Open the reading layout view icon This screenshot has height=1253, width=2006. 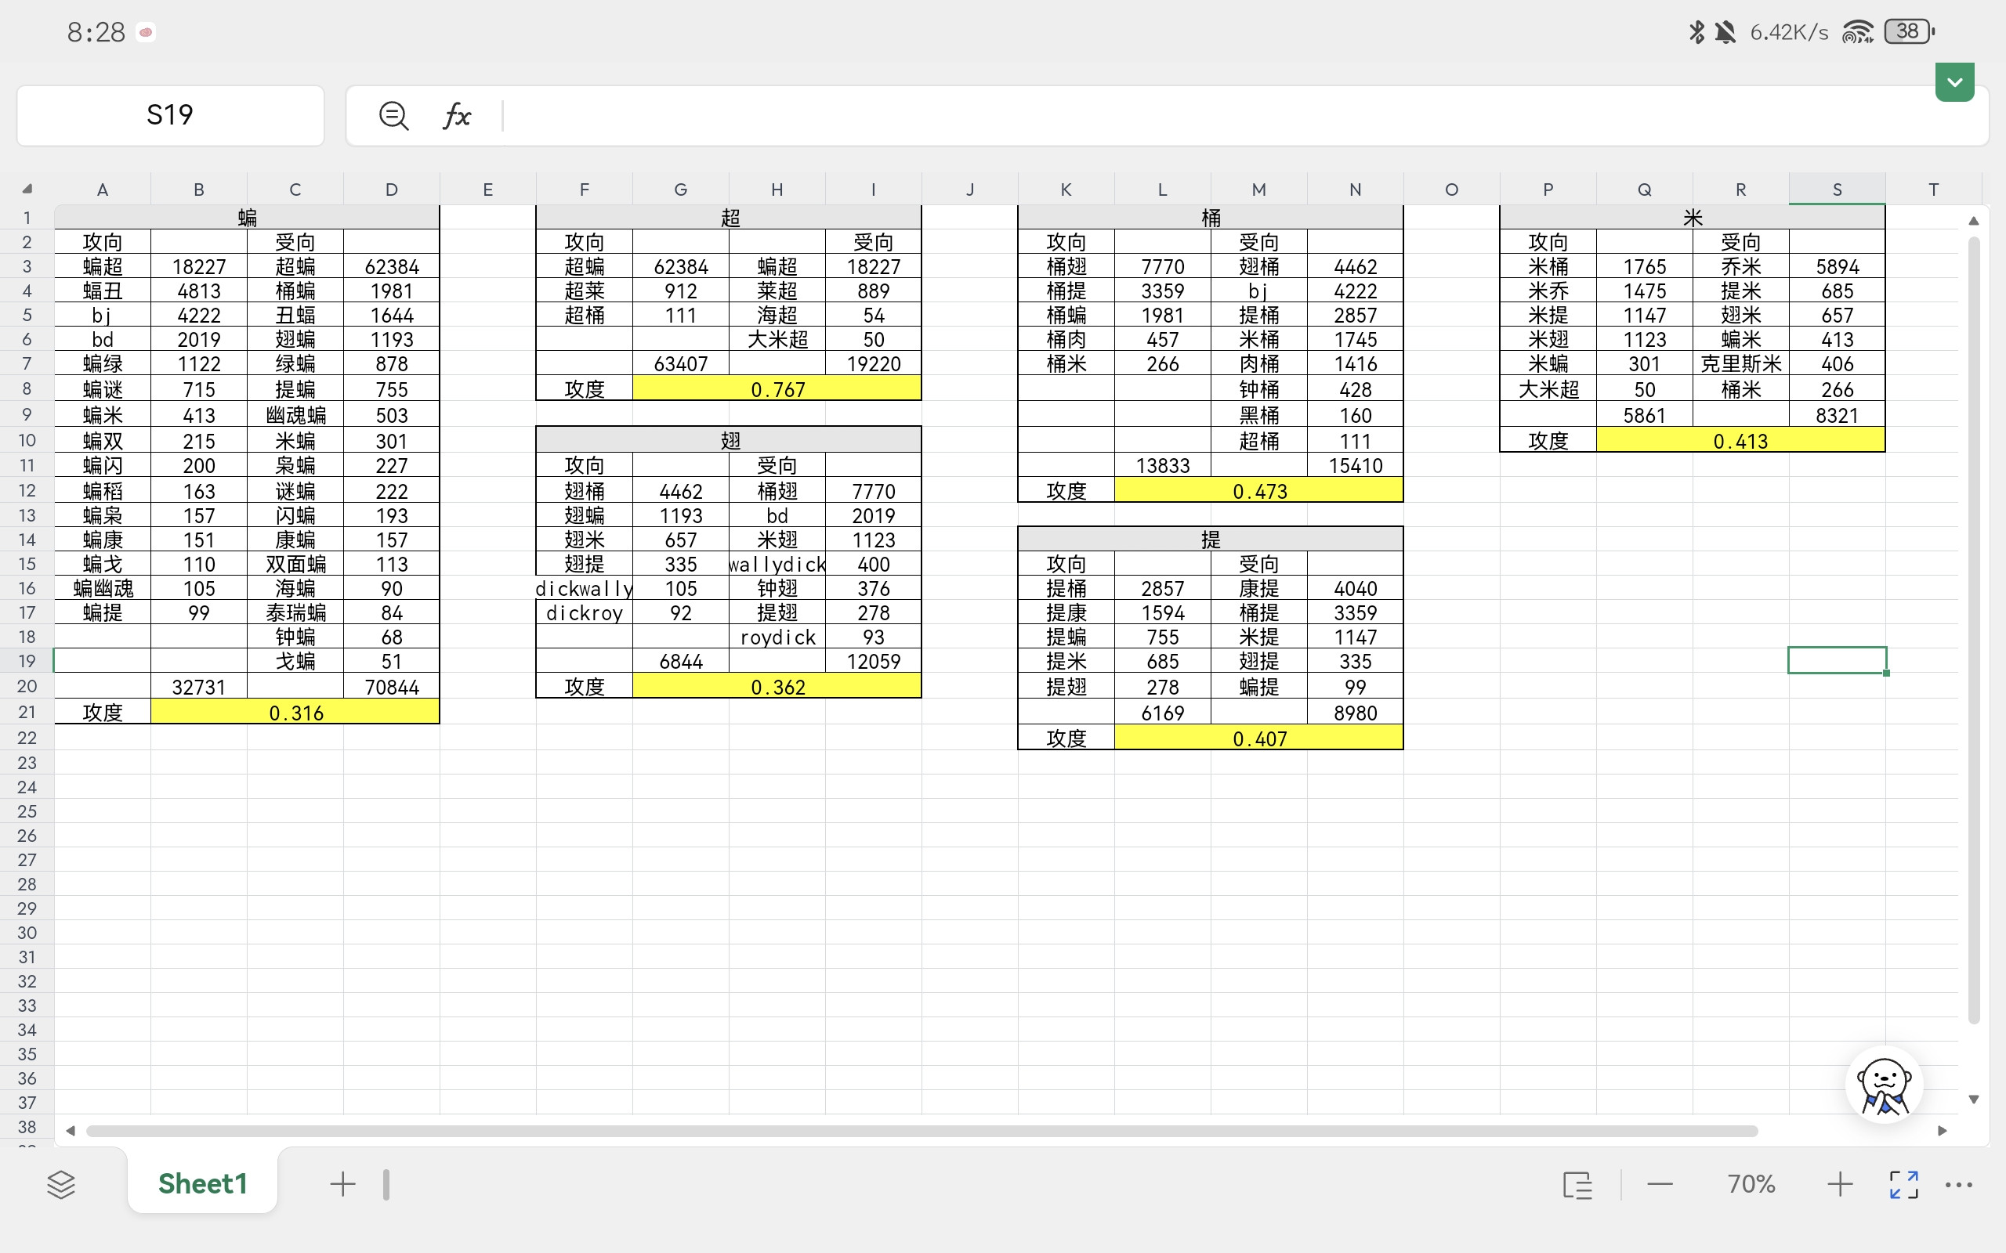pos(1577,1184)
